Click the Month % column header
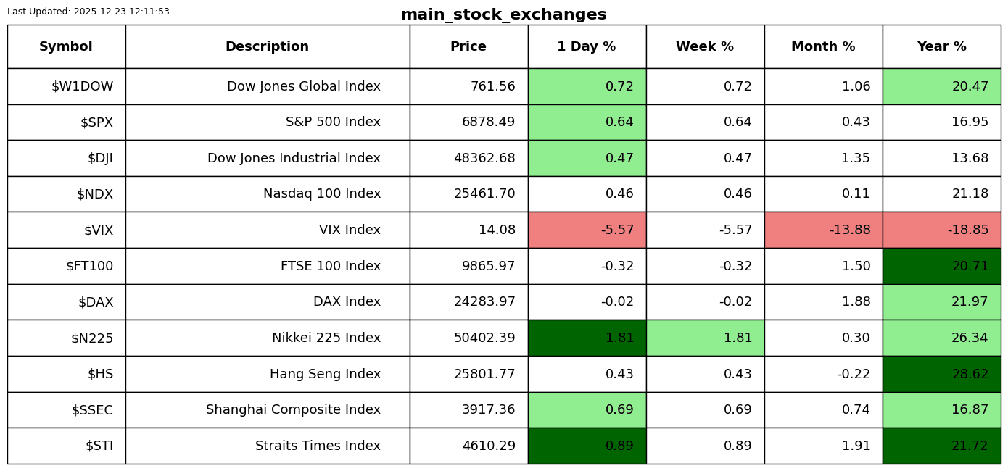The image size is (1008, 471). click(823, 46)
